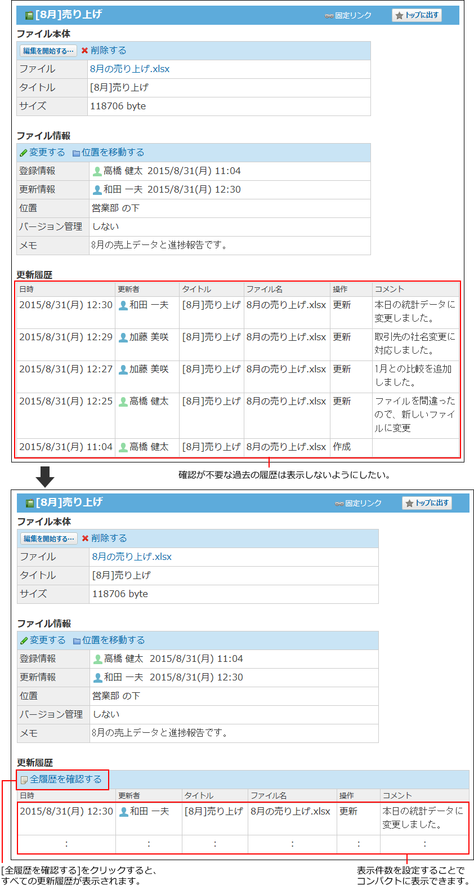Click 和田 一夫 icon in upper 12:30 history row
Image resolution: width=474 pixels, height=890 pixels.
click(x=123, y=305)
